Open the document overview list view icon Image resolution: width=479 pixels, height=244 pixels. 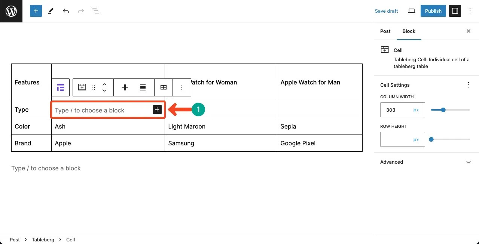point(96,11)
